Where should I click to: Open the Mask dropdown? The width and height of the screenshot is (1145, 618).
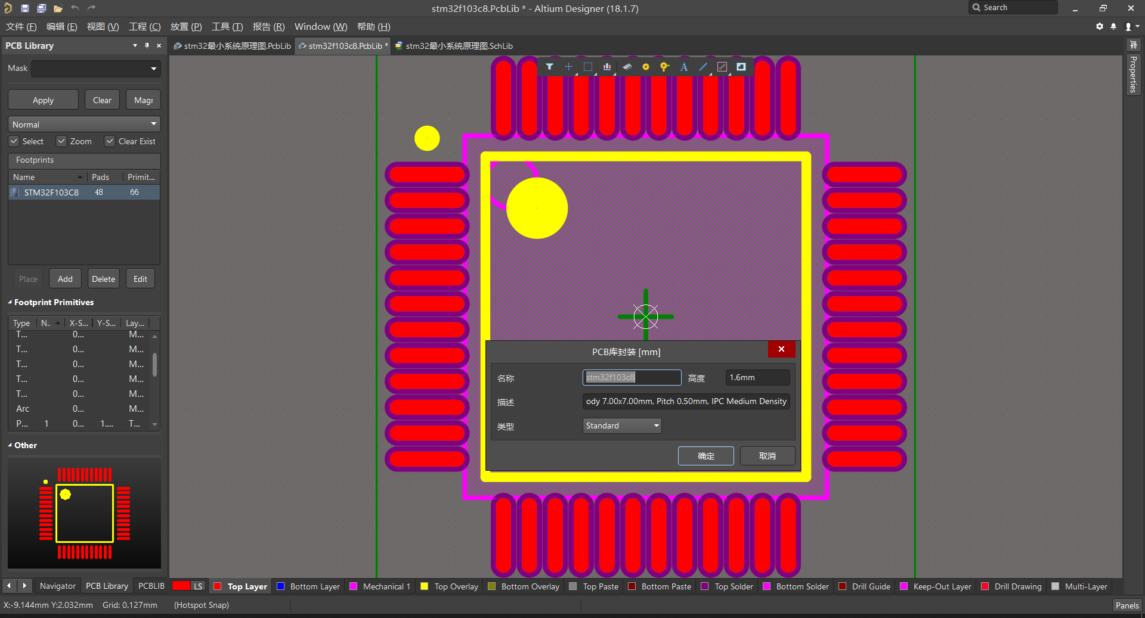[x=154, y=69]
